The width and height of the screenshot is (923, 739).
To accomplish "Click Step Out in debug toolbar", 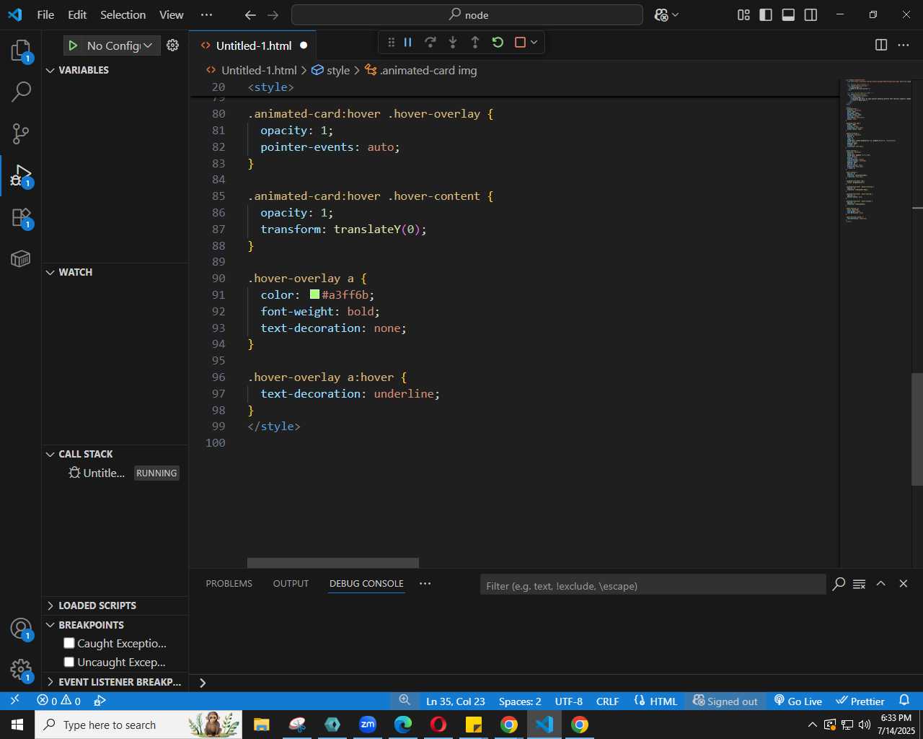I will (475, 43).
